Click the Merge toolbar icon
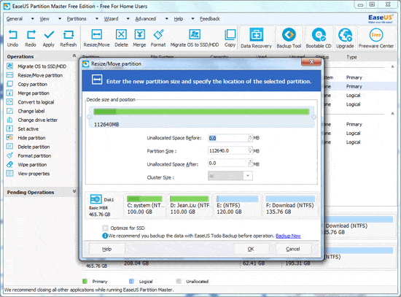The width and height of the screenshot is (401, 297). tap(140, 38)
